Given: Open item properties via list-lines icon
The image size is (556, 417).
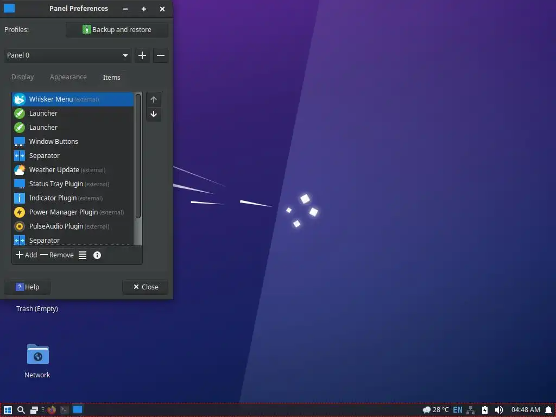Looking at the screenshot, I should pos(83,255).
